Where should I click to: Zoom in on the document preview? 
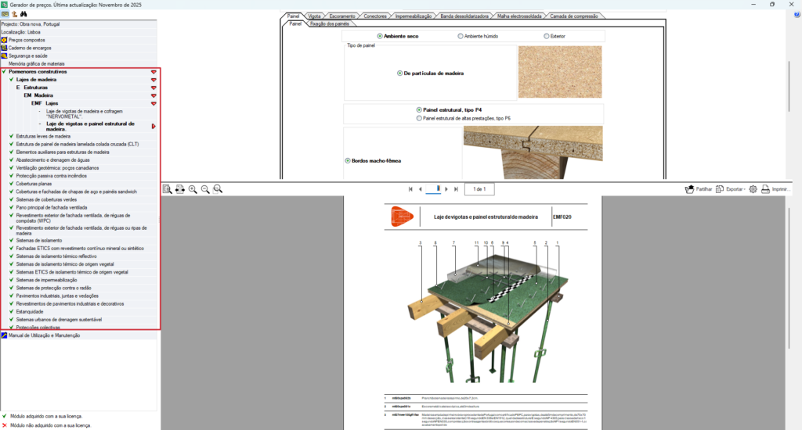(x=193, y=189)
